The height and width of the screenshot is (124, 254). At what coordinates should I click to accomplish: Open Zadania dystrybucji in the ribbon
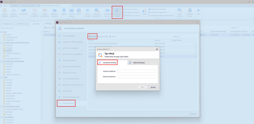pyautogui.click(x=14, y=12)
